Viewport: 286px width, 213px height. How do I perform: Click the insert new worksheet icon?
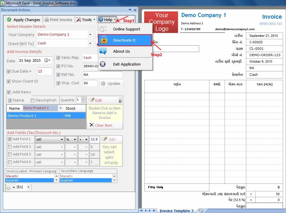201,211
